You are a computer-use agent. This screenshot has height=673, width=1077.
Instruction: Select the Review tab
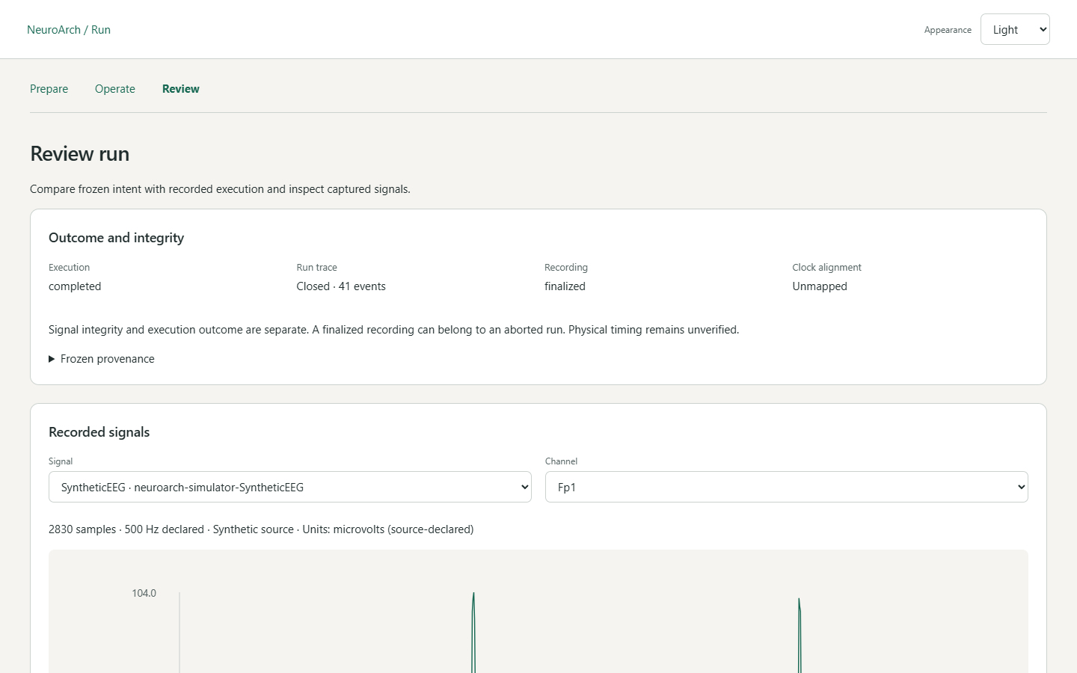click(x=181, y=89)
